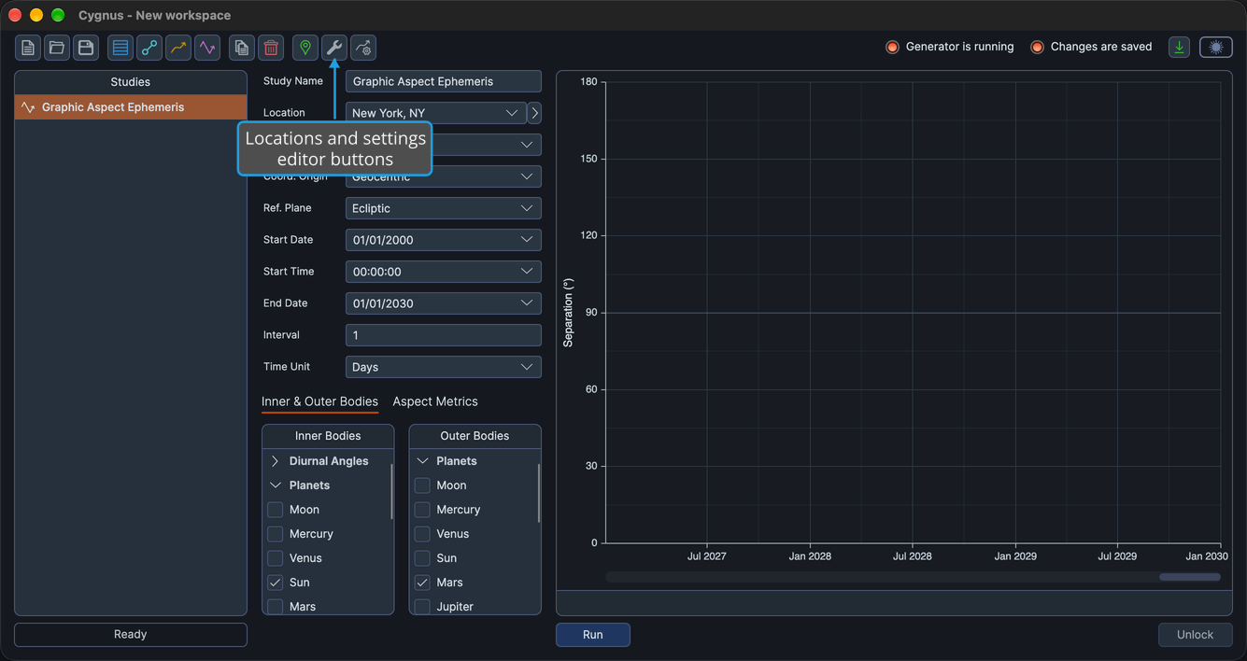
Task: Click the 'Generator is running' status indicator
Action: click(950, 47)
